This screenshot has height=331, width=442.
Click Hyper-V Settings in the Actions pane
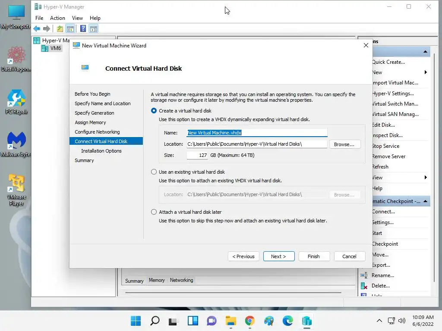(393, 94)
